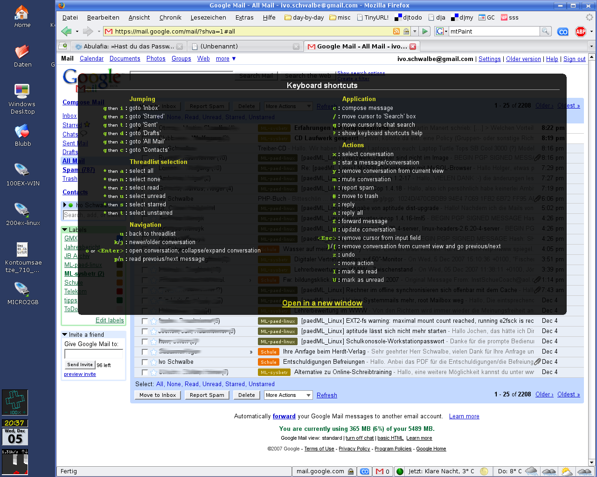Open the tab list dropdown at tab bar end
597x477 pixels.
(591, 46)
